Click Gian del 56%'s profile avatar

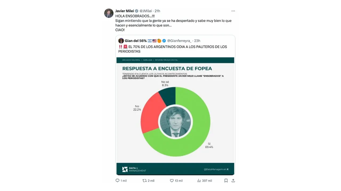point(121,41)
